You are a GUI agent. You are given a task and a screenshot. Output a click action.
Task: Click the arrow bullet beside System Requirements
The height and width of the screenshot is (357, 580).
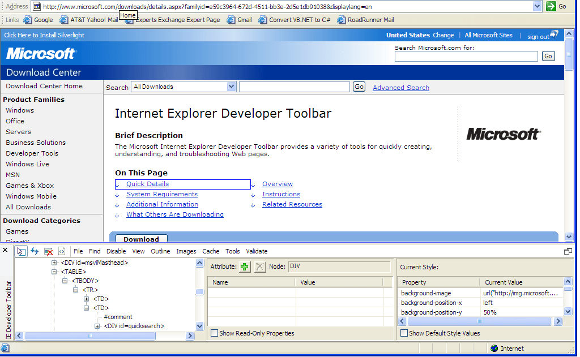click(117, 195)
